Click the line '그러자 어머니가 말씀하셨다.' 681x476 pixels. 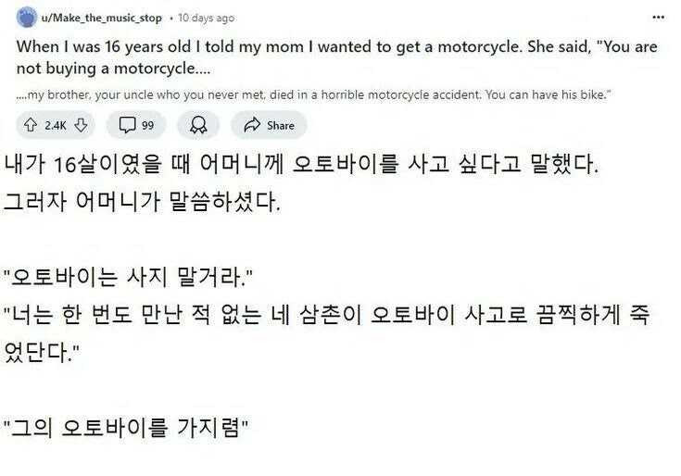(x=142, y=202)
